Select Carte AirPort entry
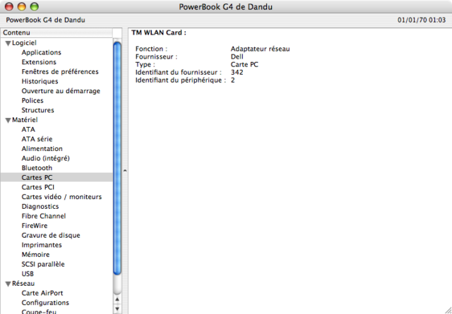This screenshot has width=452, height=314. coord(42,293)
